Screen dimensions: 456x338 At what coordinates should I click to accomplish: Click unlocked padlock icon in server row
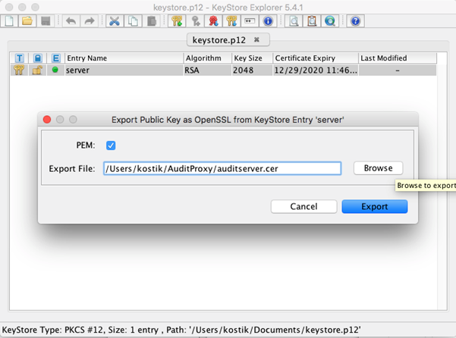(37, 70)
